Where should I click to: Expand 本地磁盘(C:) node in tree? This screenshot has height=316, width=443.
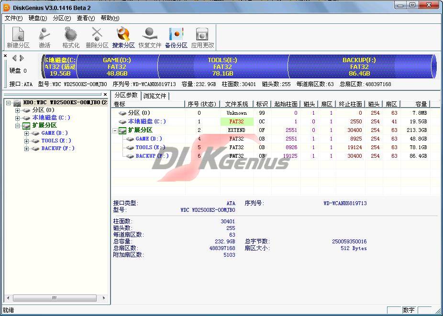tap(18, 118)
